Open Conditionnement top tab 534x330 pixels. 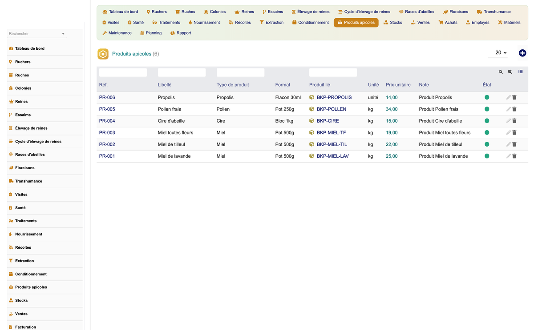coord(311,22)
